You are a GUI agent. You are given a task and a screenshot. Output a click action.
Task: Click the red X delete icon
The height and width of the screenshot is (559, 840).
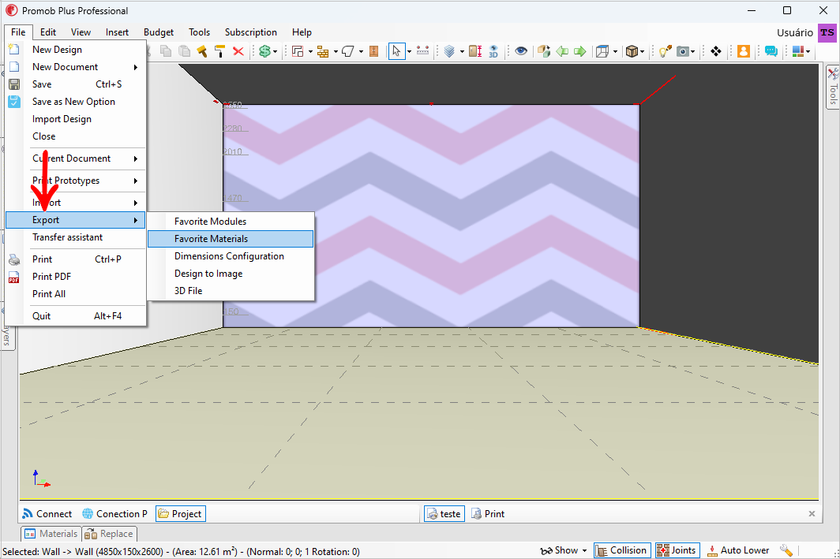coord(238,51)
